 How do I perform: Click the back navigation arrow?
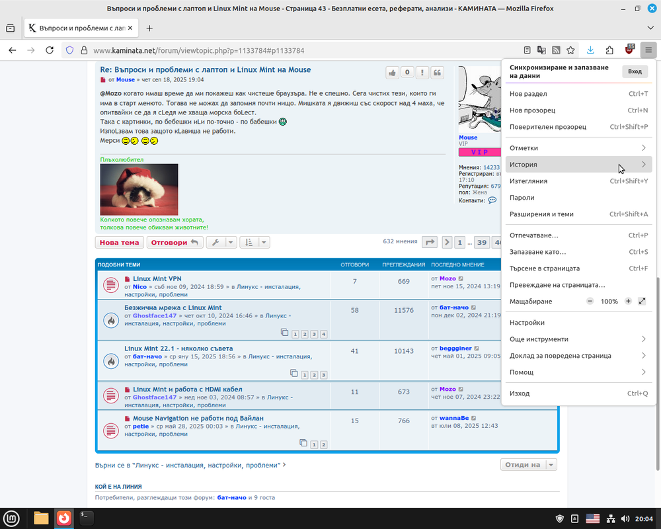(12, 50)
